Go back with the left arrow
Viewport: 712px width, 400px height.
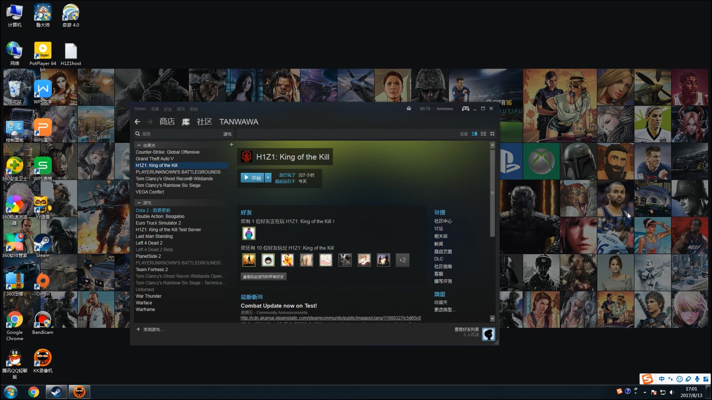click(x=138, y=121)
